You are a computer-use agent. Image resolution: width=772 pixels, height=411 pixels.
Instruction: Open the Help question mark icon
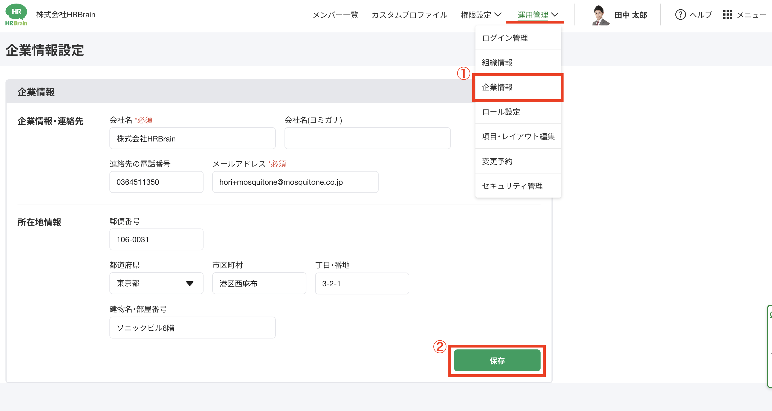click(x=680, y=15)
